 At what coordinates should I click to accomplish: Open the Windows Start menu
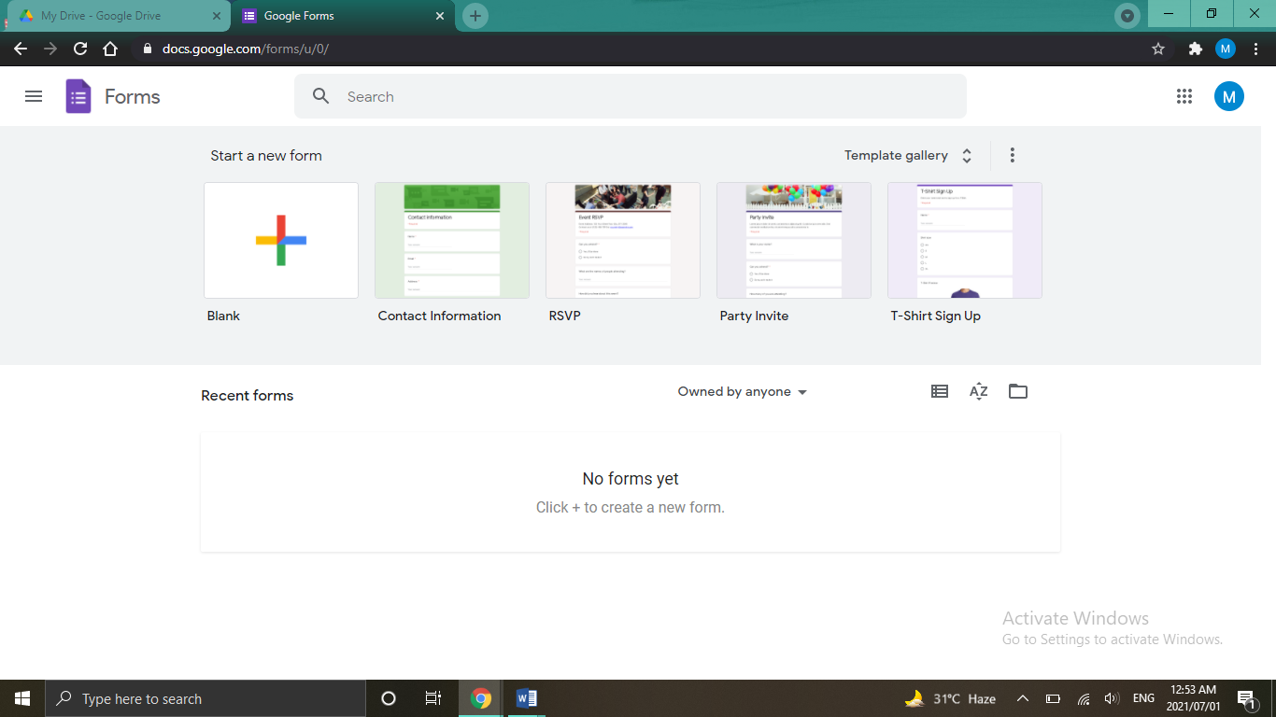22,698
